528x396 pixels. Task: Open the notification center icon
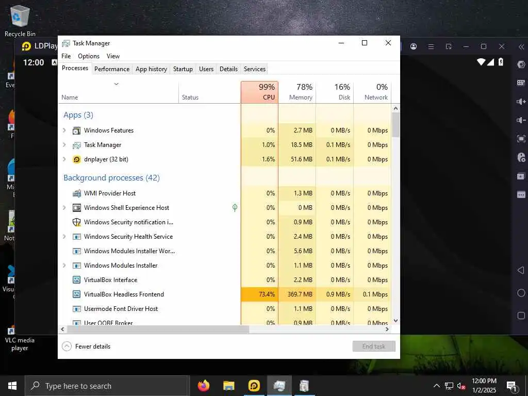coord(512,386)
